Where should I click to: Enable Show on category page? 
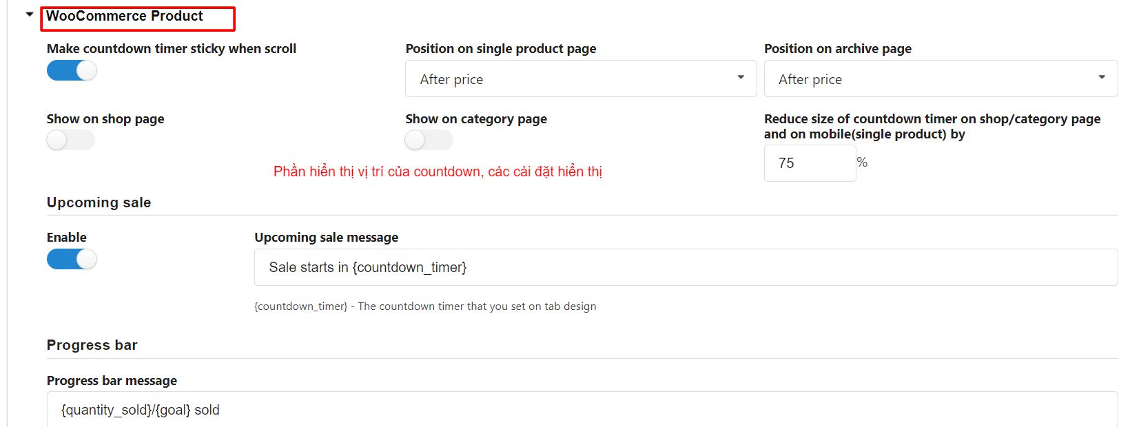coord(428,140)
